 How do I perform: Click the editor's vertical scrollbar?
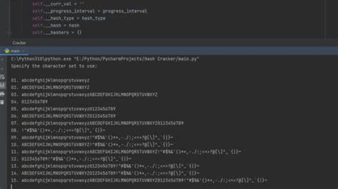(325, 19)
